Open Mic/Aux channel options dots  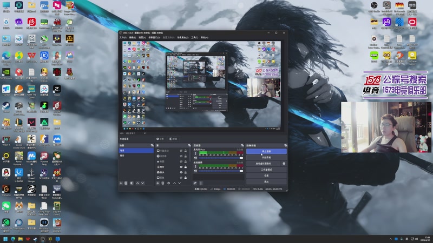pyautogui.click(x=195, y=153)
